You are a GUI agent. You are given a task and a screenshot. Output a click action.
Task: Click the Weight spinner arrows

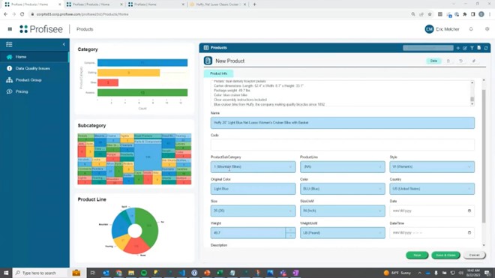coord(290,233)
